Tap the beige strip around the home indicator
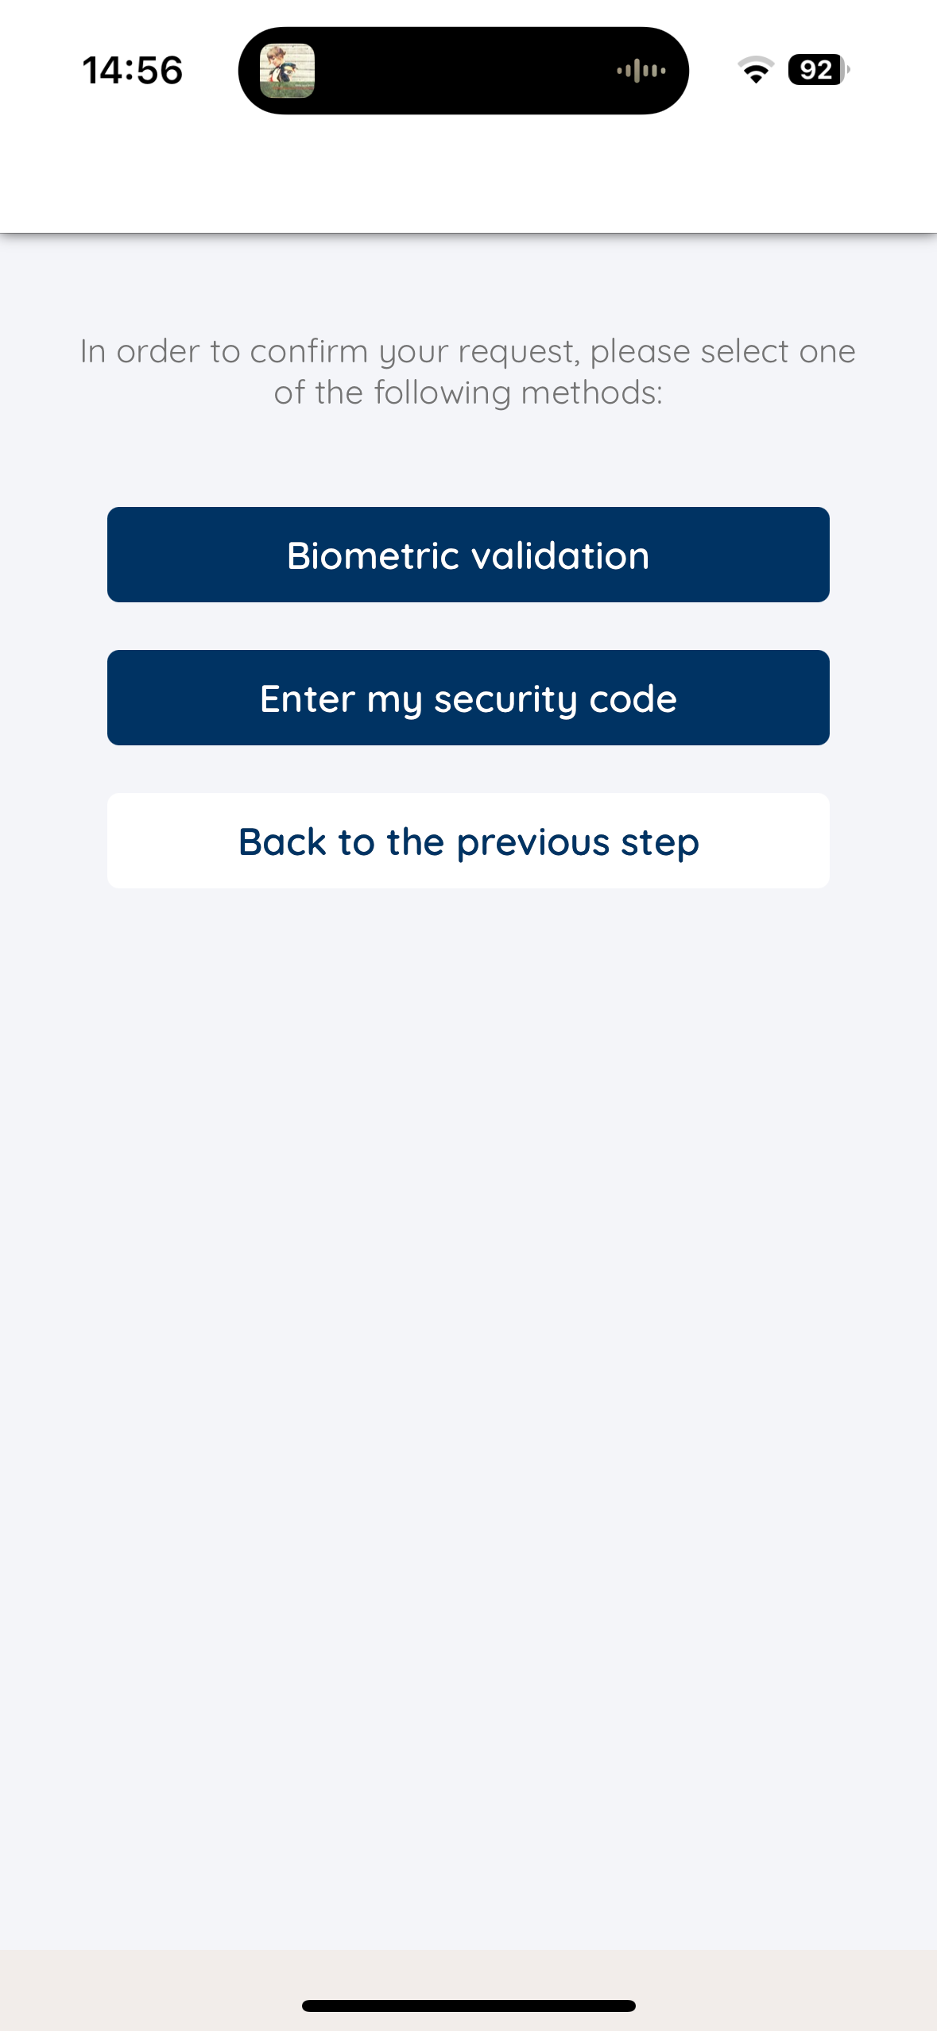The width and height of the screenshot is (937, 2031). tap(468, 1990)
